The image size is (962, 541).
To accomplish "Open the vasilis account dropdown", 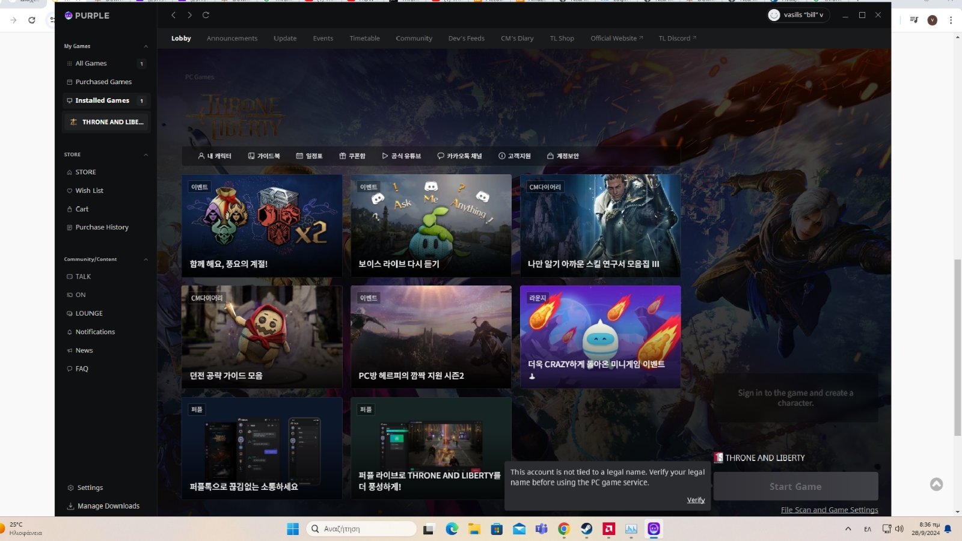I will click(798, 15).
